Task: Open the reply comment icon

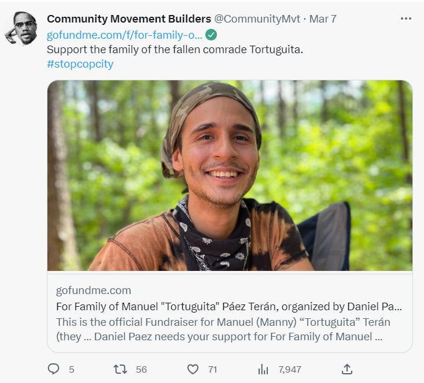Action: point(54,369)
